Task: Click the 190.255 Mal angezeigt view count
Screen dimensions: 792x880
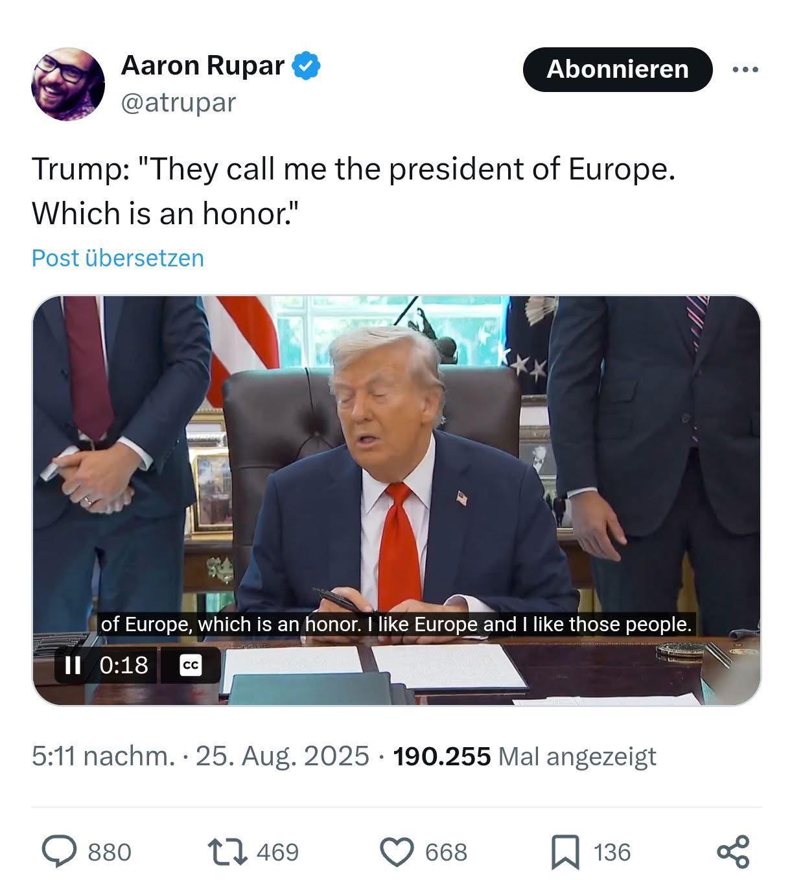Action: click(x=524, y=756)
